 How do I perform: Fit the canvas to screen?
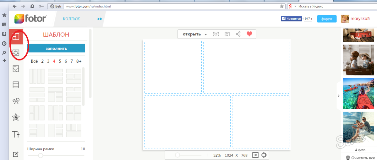264,155
